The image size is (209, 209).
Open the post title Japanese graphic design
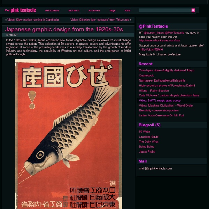(x=64, y=29)
